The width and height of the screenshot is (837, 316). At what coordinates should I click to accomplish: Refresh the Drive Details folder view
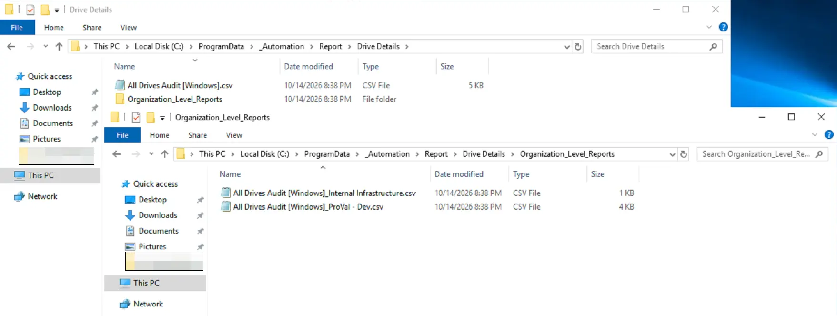pyautogui.click(x=578, y=47)
